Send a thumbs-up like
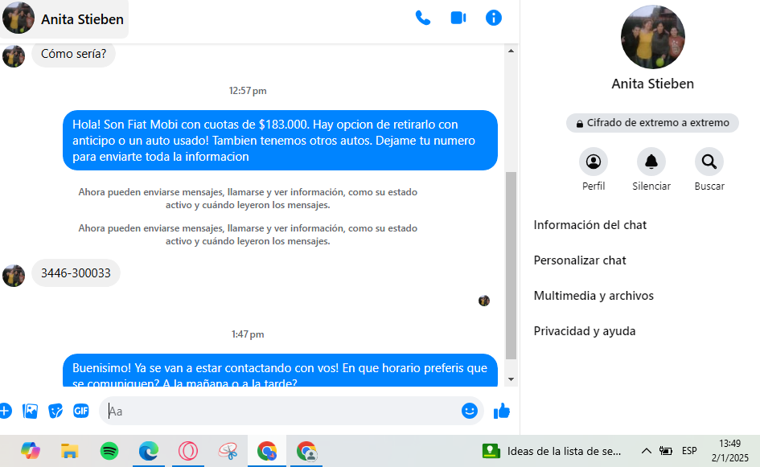The image size is (760, 467). point(502,411)
